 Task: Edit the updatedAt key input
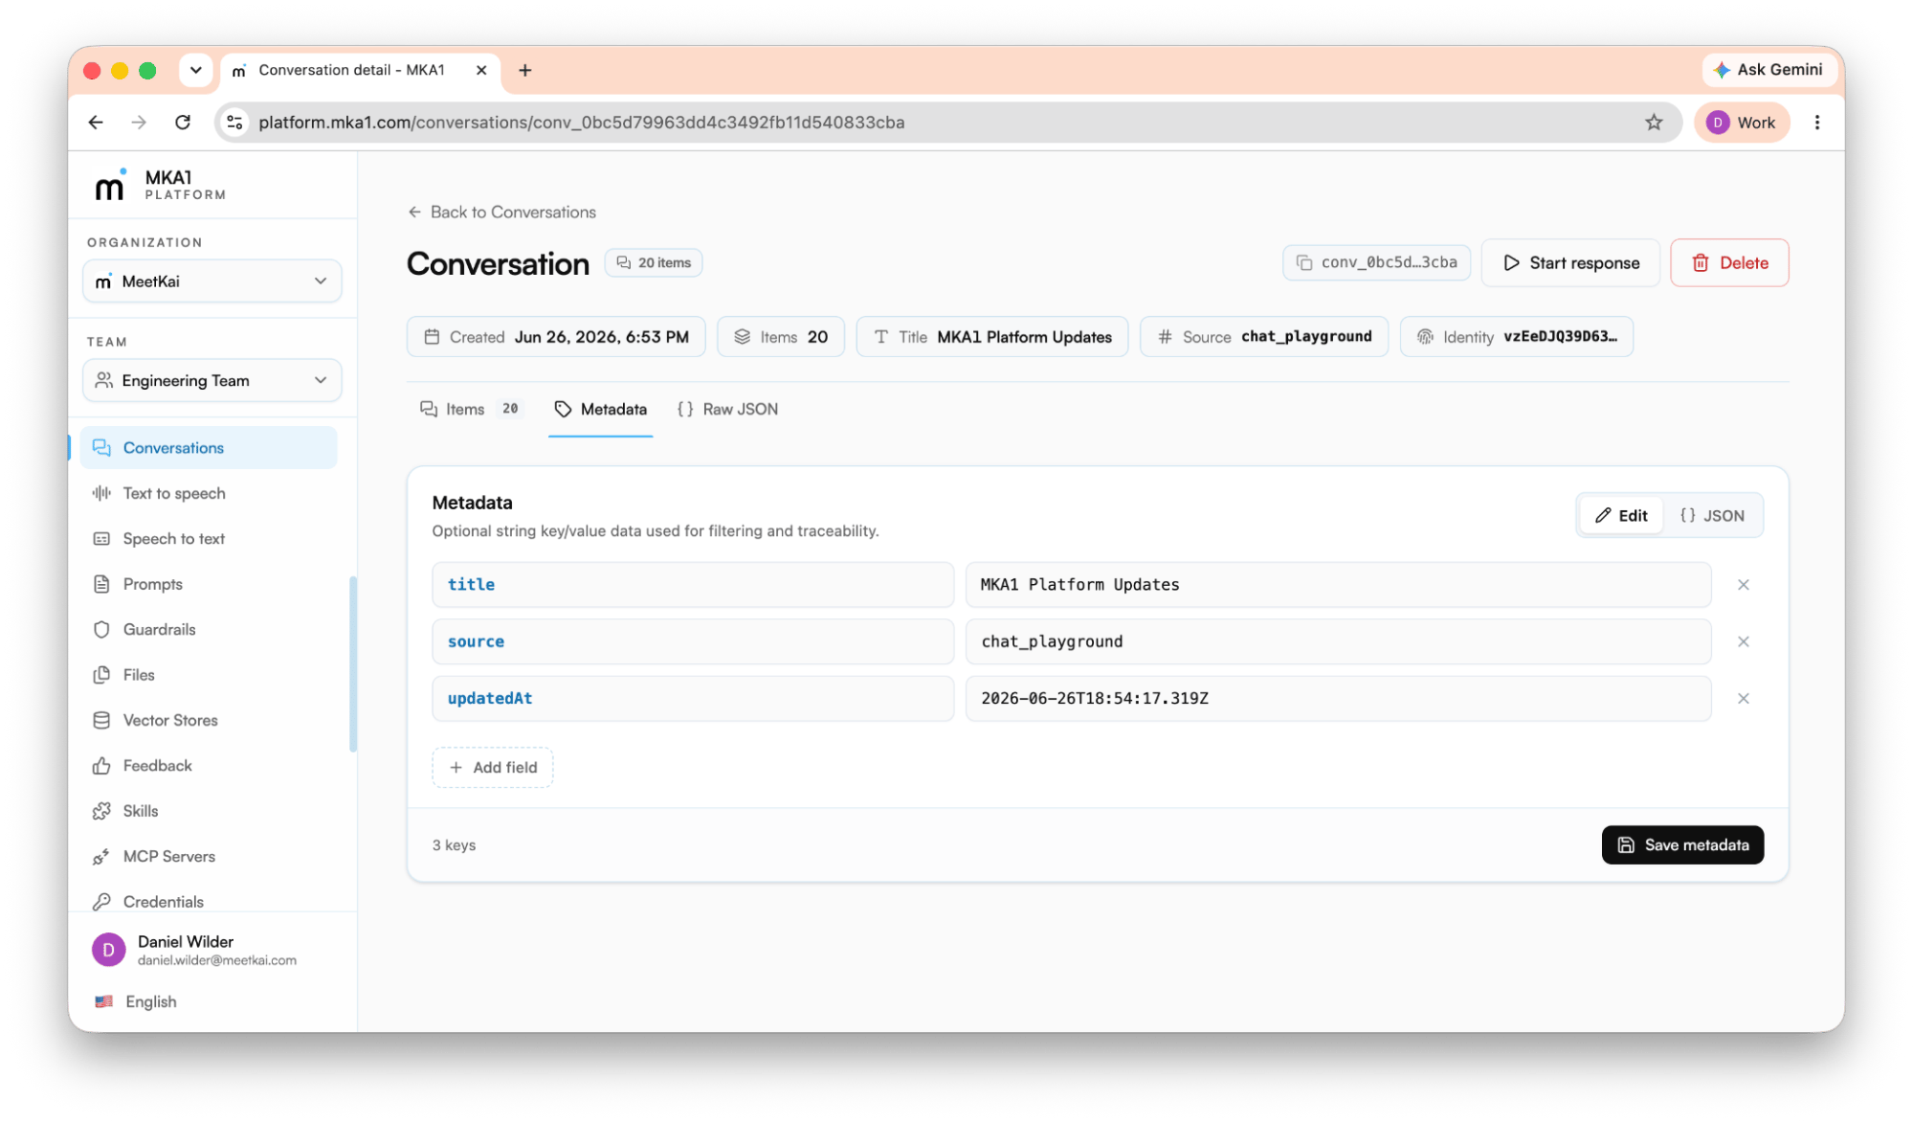(x=693, y=699)
